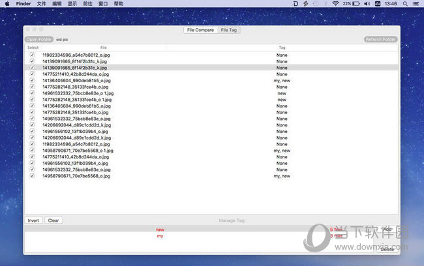Uncheck 14136405604_990deb81b5_o.jpg tagged my, new
424x266 pixels.
pos(32,80)
